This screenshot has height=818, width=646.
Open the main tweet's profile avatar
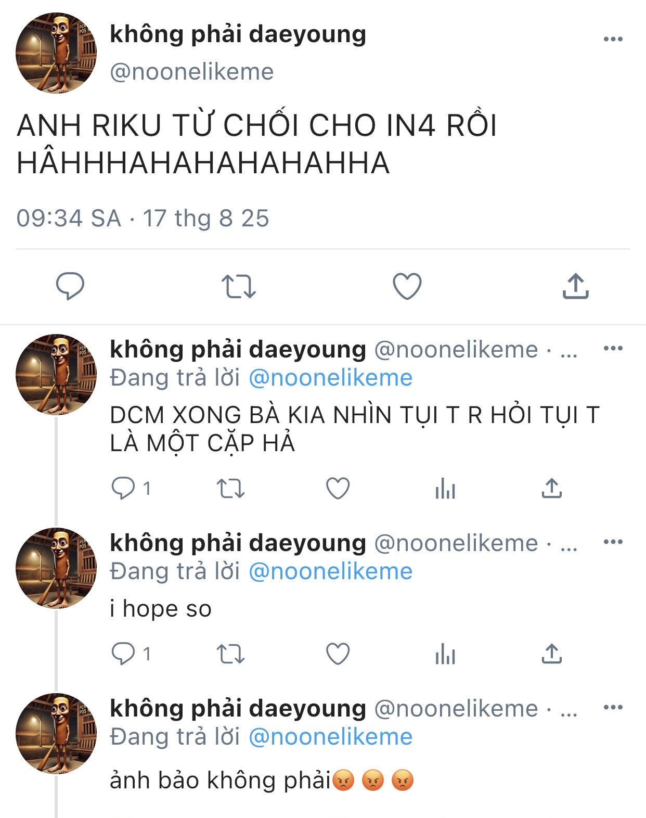(x=56, y=53)
